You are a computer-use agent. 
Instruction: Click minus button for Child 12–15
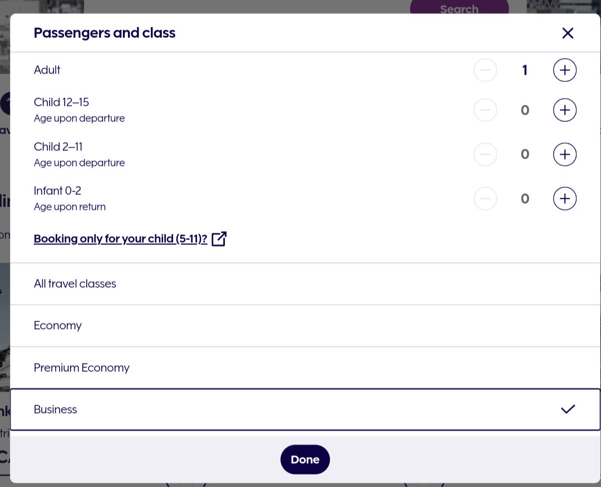(485, 110)
